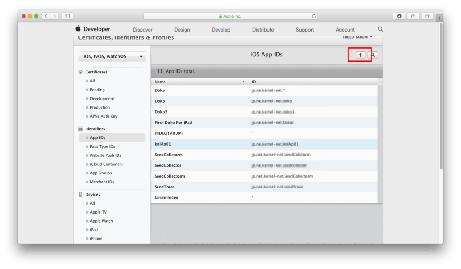Click the Apple Developer logo
Image resolution: width=461 pixels, height=269 pixels.
(93, 29)
